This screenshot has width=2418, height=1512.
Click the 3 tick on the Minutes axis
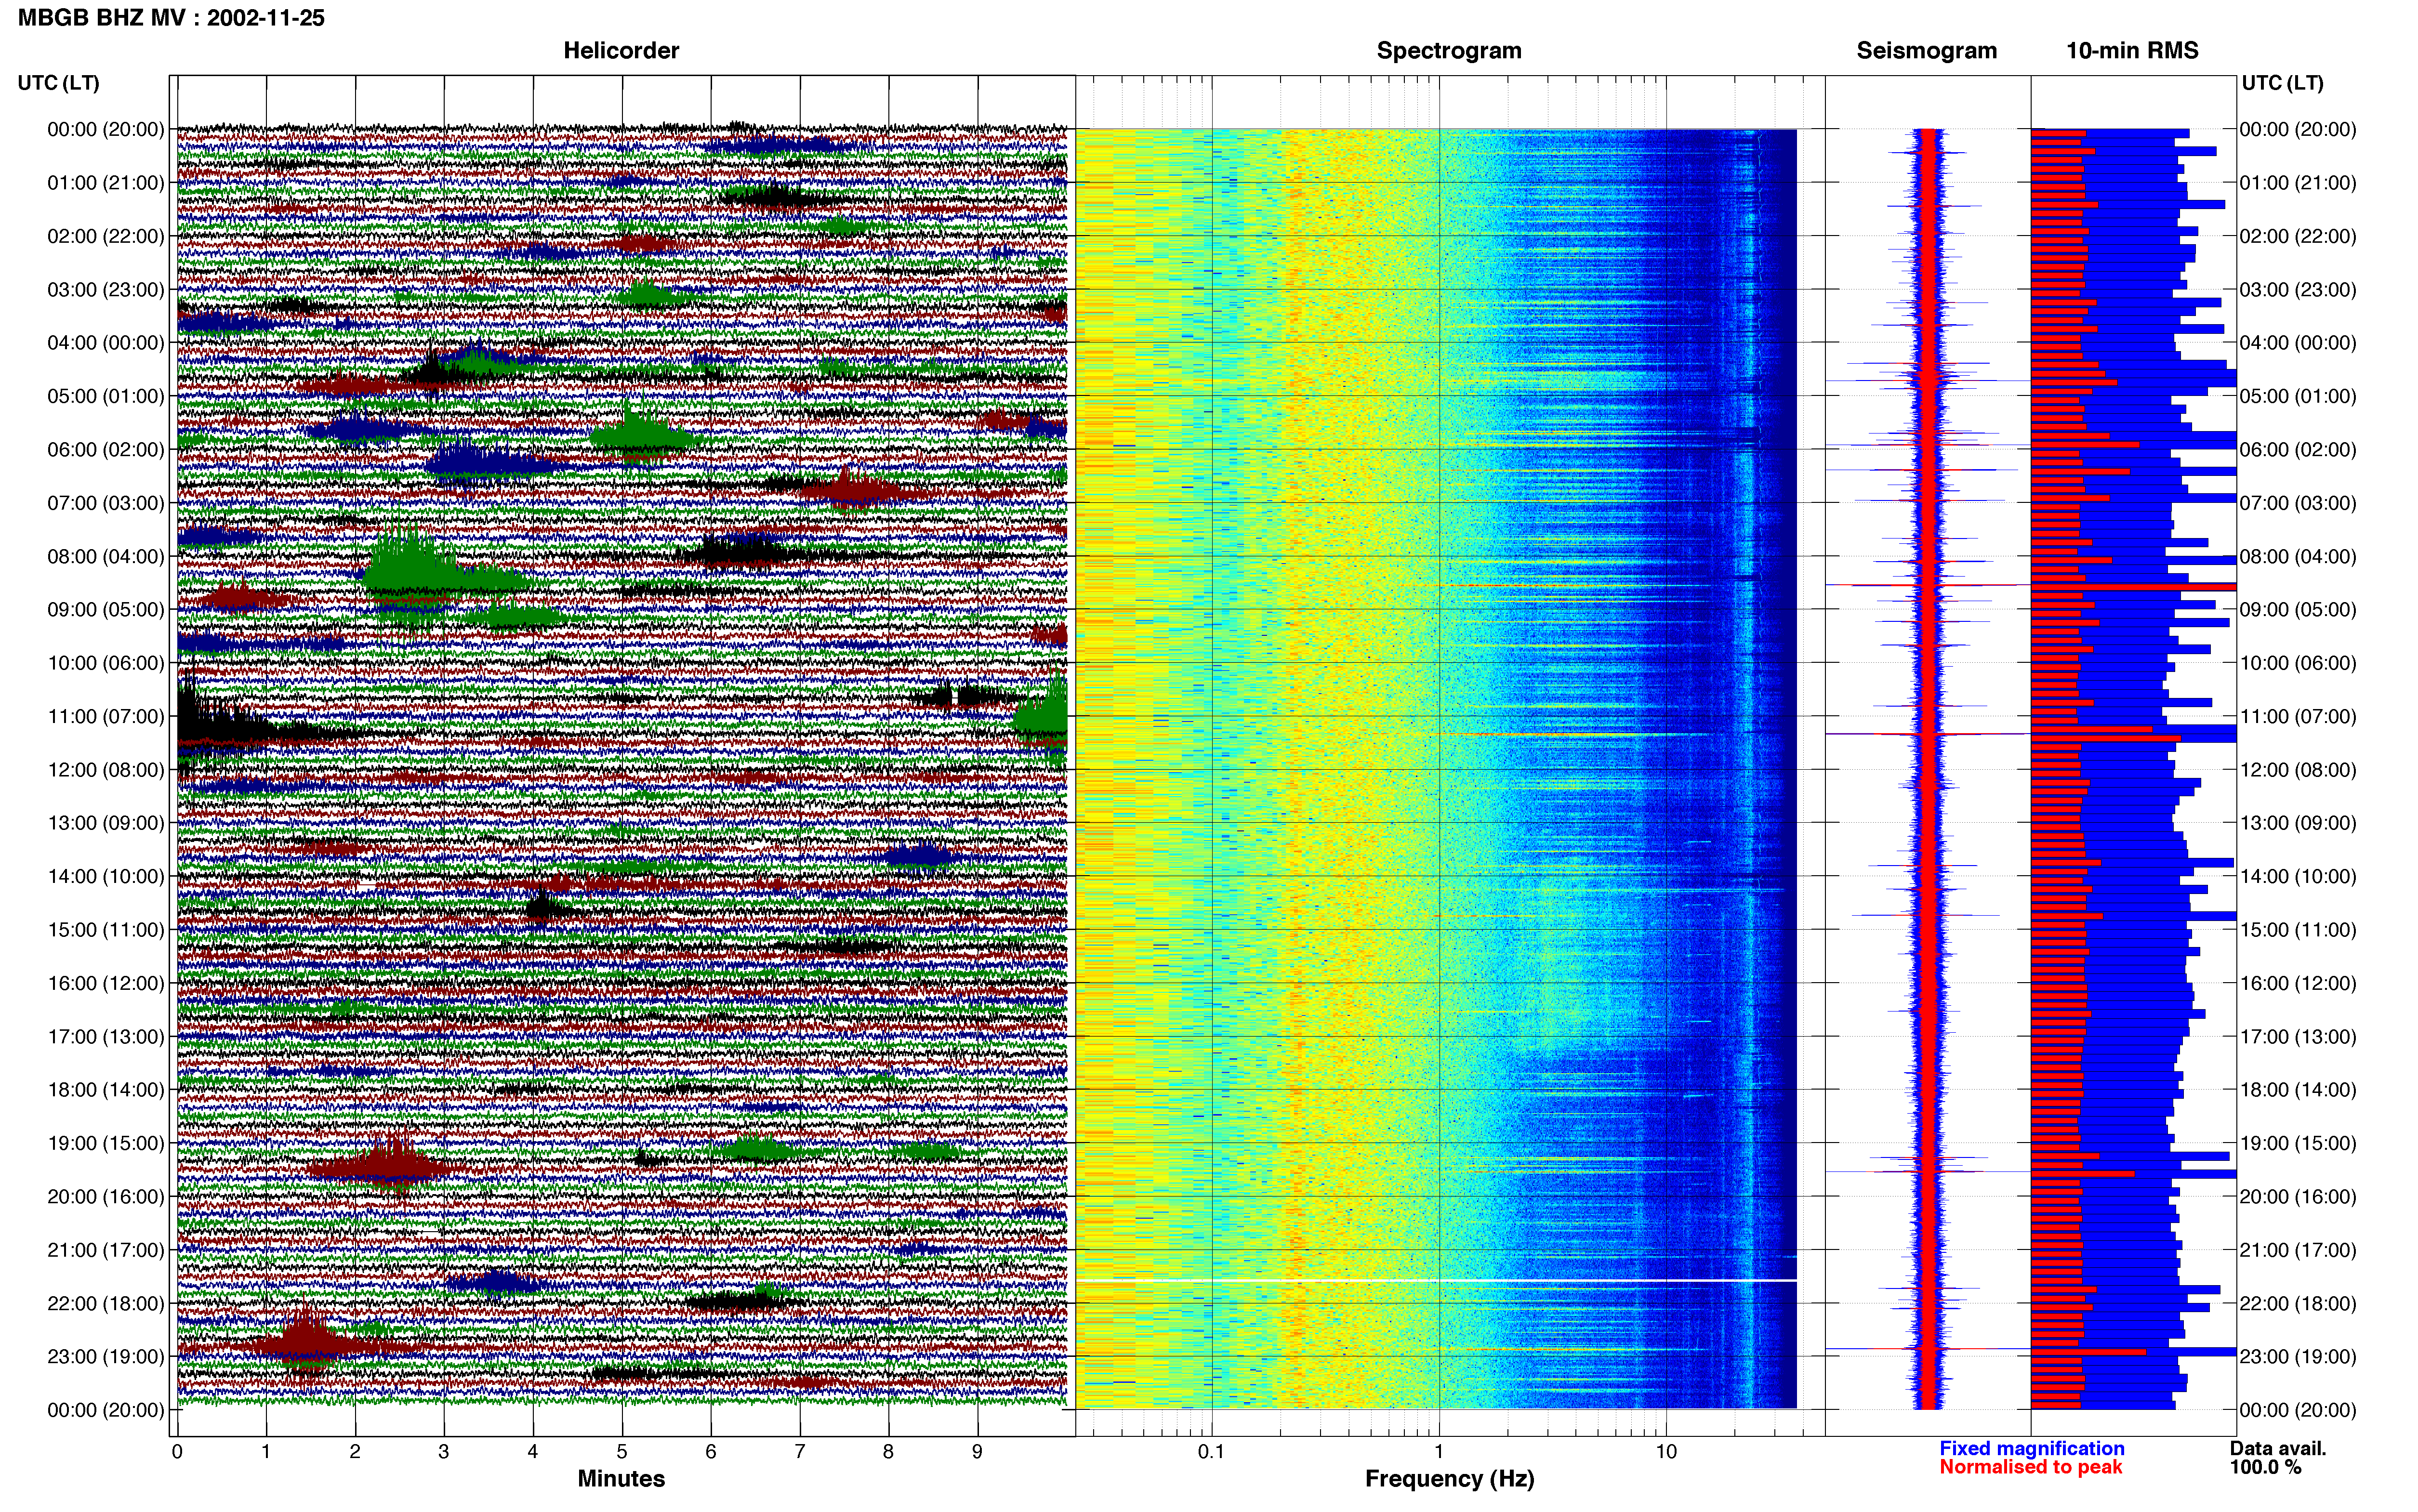click(x=444, y=1451)
